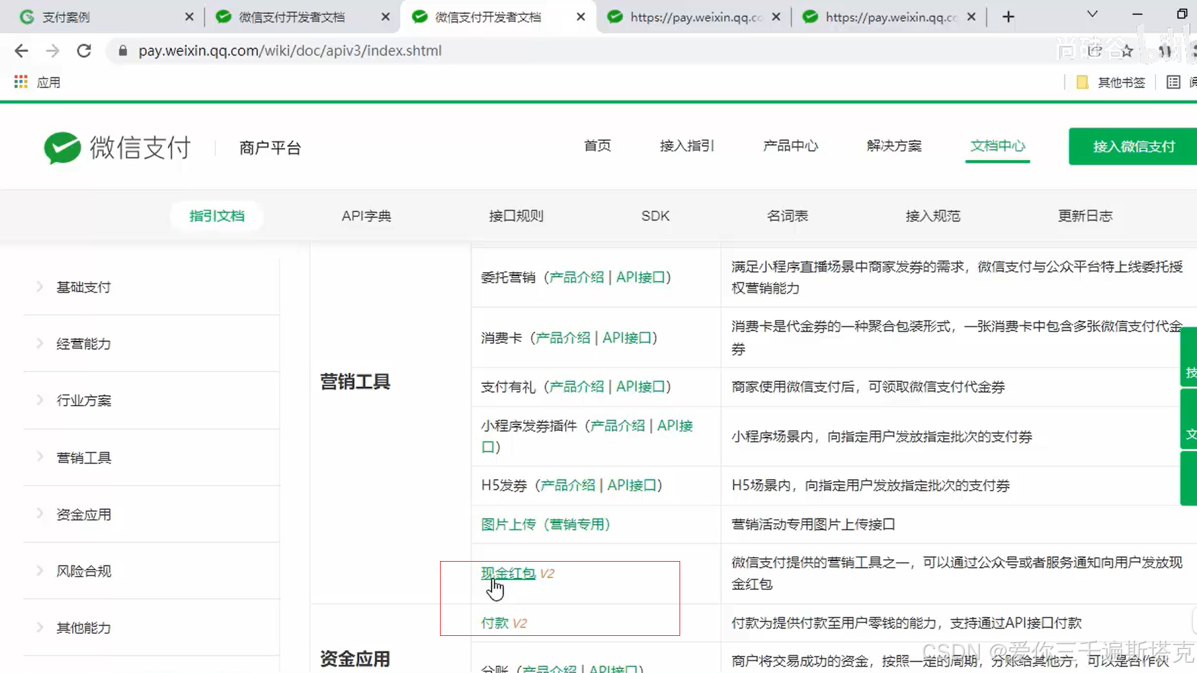This screenshot has width=1197, height=673.
Task: Open the 其他书签 bookmarks folder
Action: pos(1110,82)
